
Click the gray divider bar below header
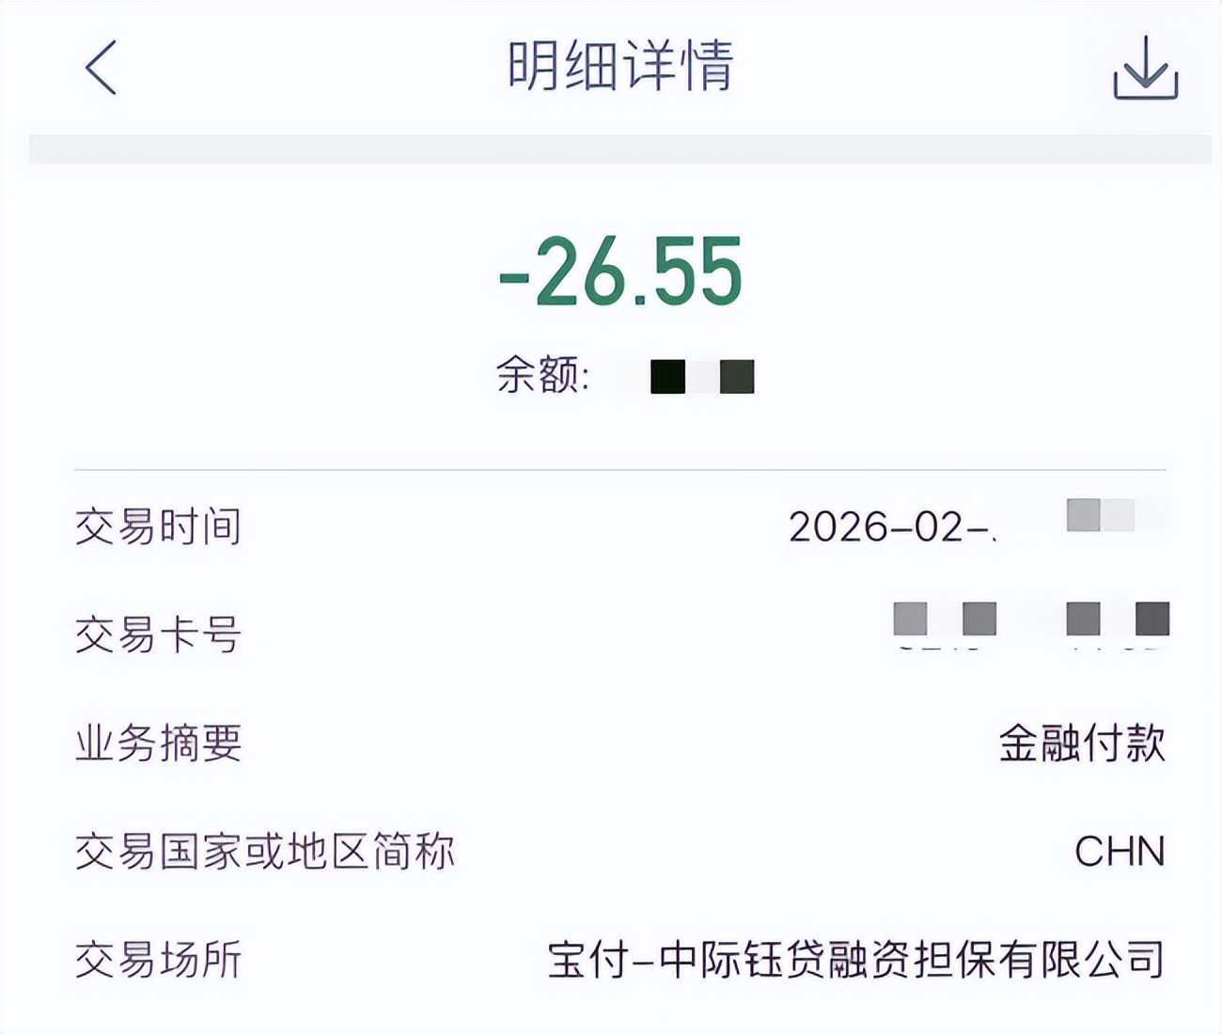pyautogui.click(x=620, y=149)
